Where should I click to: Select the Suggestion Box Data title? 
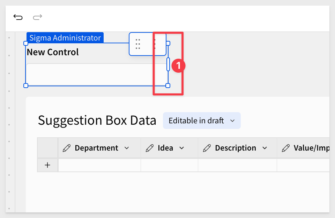coord(97,121)
